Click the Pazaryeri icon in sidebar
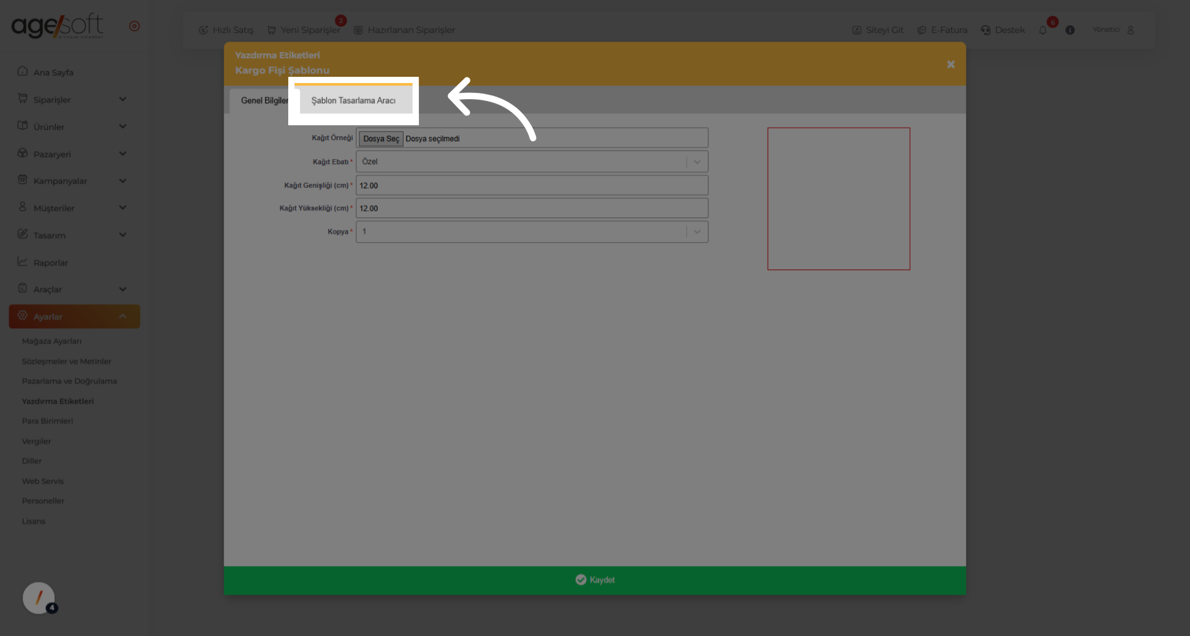The height and width of the screenshot is (636, 1190). coord(23,153)
